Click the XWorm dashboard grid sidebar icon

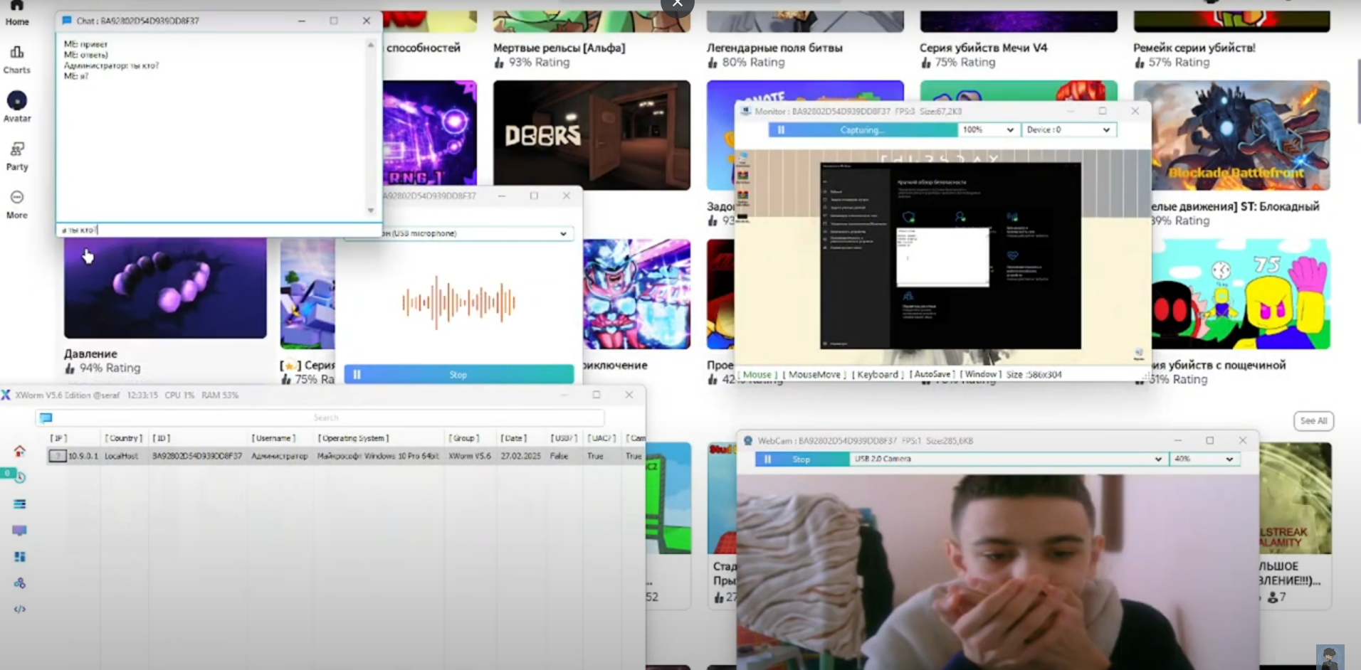[20, 557]
